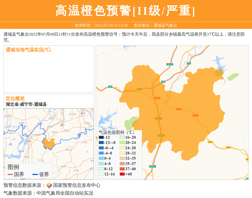Image resolution: width=252 pixels, height=198 pixels.
Task: Click the 35~37 salmon color swatch
Action: pyautogui.click(x=122, y=164)
